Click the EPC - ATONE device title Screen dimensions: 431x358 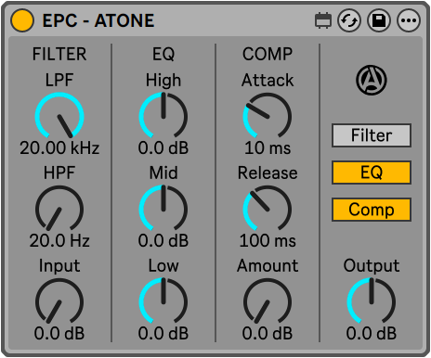pos(98,20)
